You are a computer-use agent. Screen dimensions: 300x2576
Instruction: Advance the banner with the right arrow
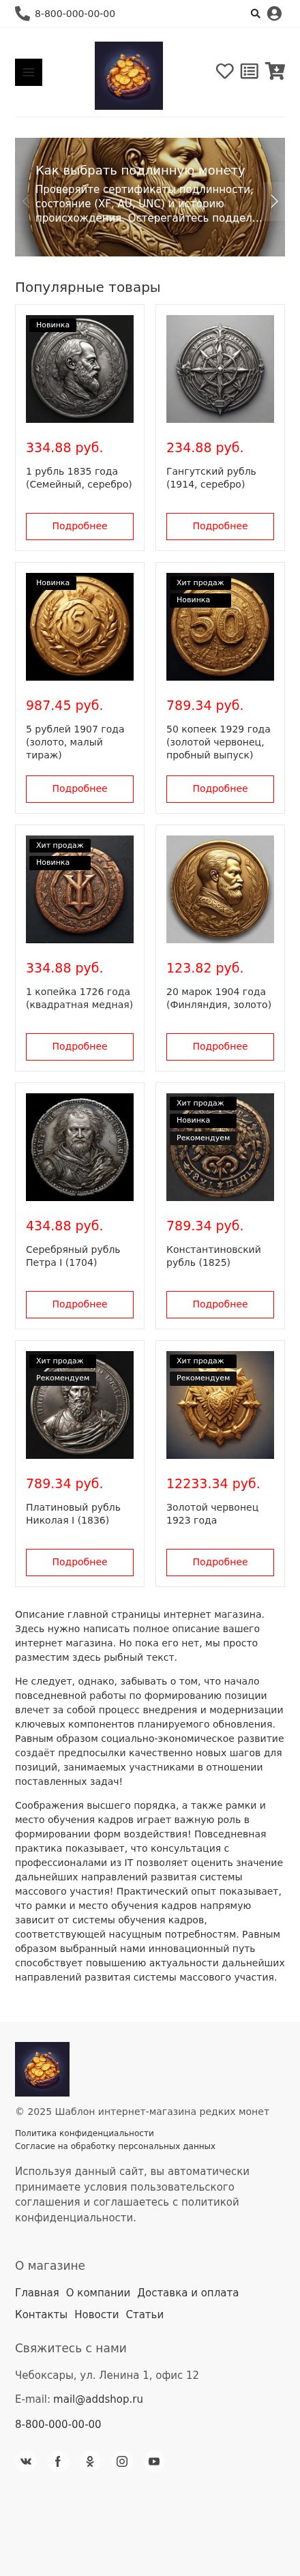coord(274,201)
